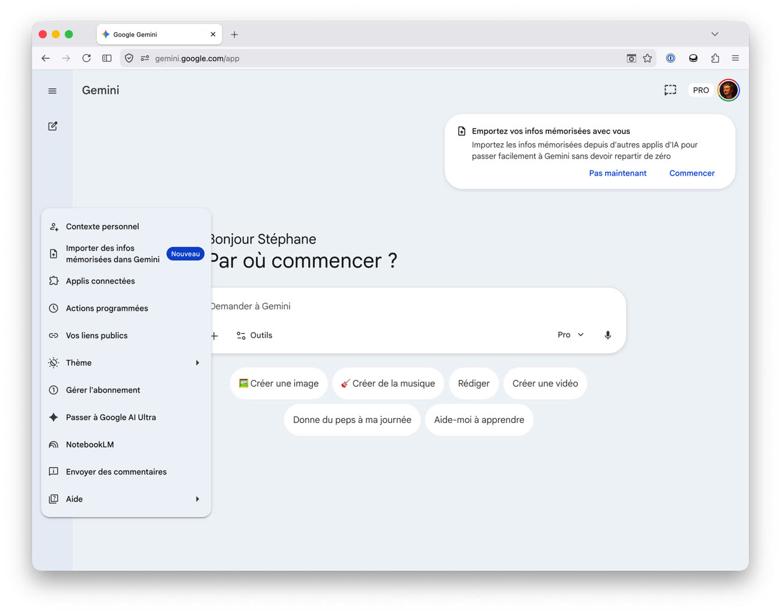Click the Créer une image chip
The height and width of the screenshot is (613, 781).
(279, 383)
